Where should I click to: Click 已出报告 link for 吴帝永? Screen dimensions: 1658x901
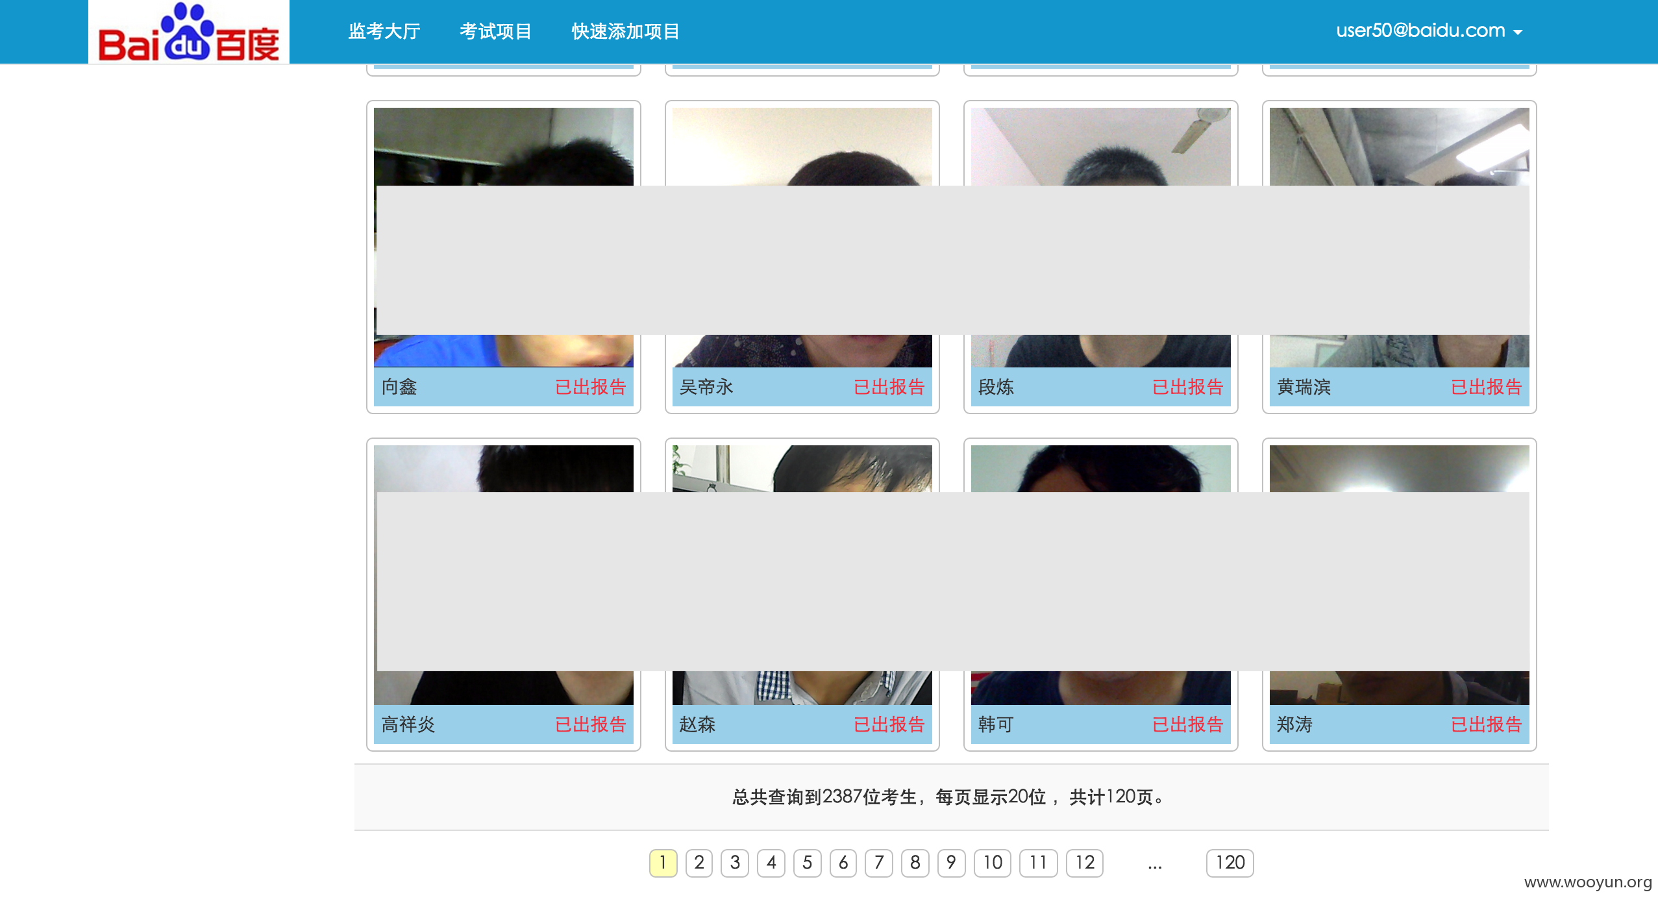889,387
